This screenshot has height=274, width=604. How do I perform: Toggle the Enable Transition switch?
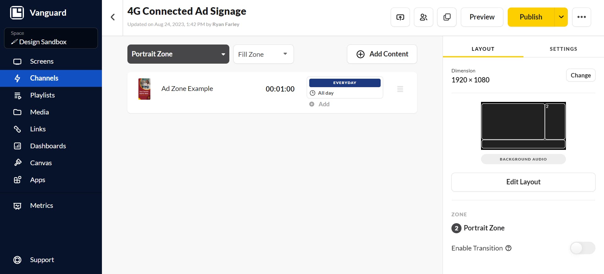(583, 248)
